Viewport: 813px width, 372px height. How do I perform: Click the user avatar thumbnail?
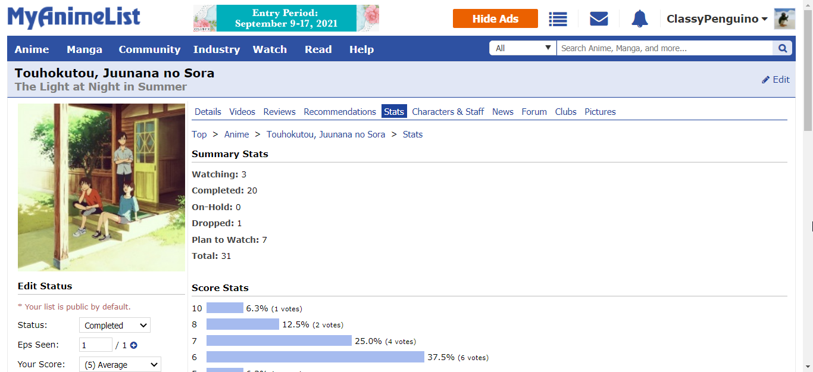tap(784, 19)
